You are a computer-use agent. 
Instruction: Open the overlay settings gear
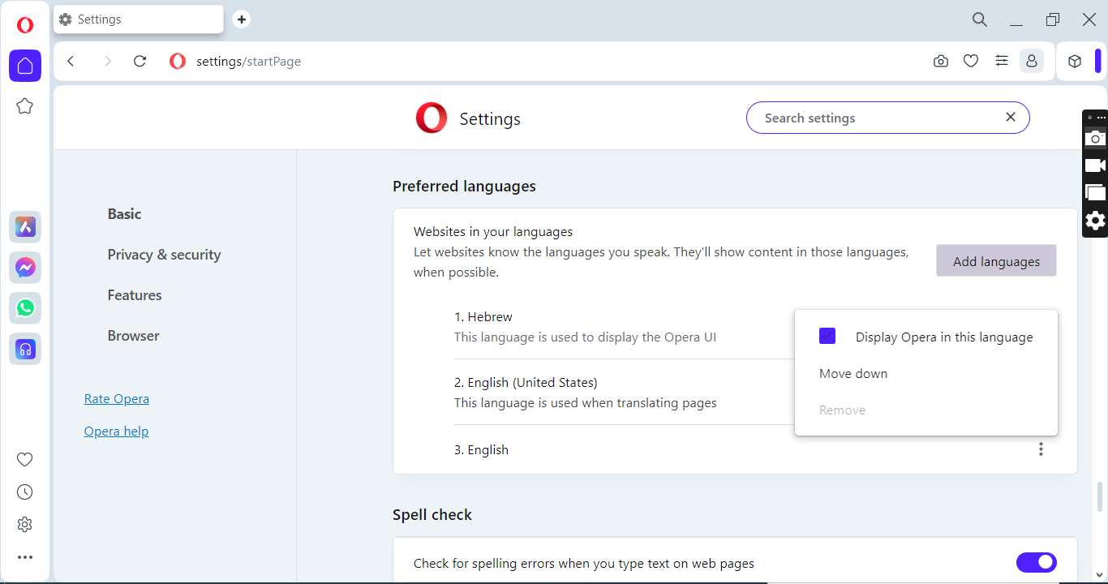[x=1095, y=220]
